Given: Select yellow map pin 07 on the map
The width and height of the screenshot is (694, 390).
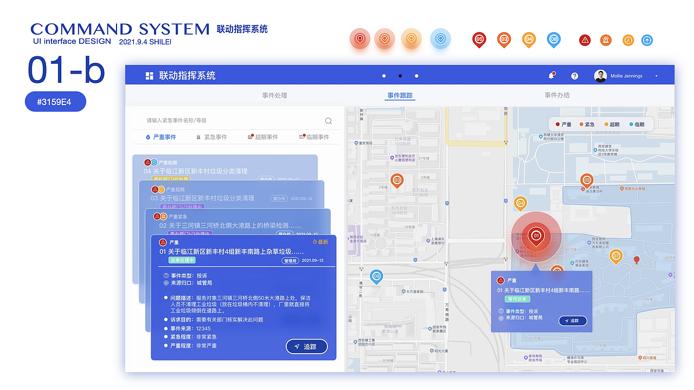Looking at the screenshot, I should point(615,256).
